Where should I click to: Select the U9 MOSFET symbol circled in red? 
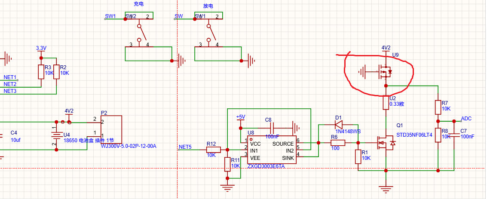(385, 72)
